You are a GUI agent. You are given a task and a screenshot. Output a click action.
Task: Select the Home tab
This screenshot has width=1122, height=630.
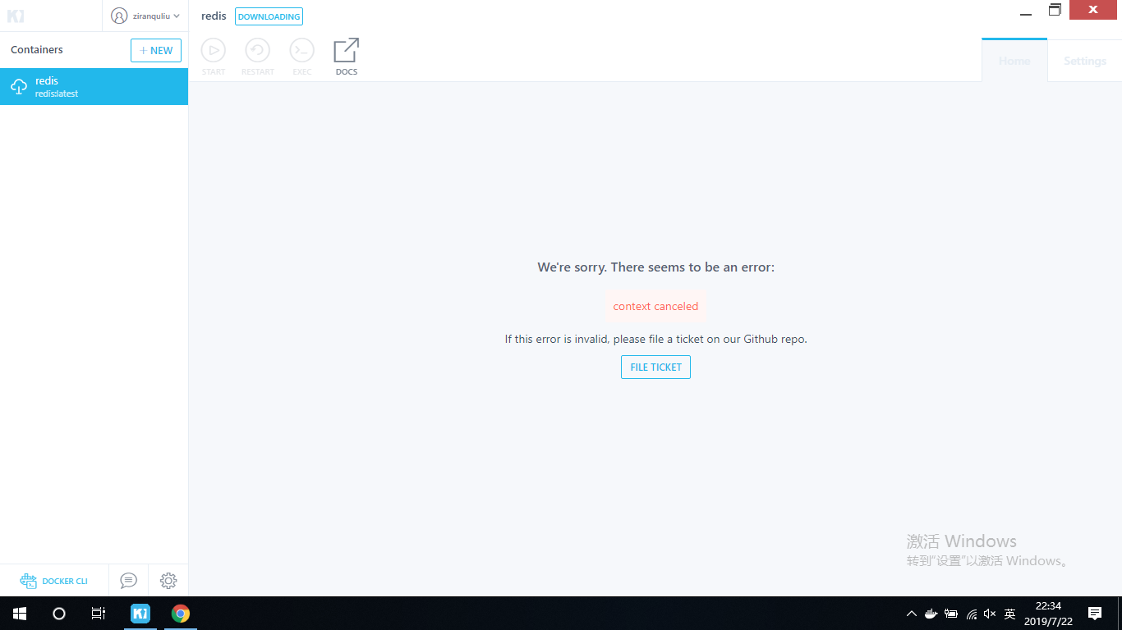1014,60
